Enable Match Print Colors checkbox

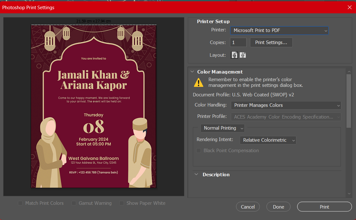[21, 203]
